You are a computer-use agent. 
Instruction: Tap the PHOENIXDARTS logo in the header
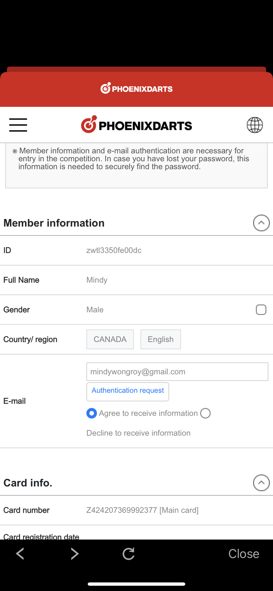pos(136,125)
